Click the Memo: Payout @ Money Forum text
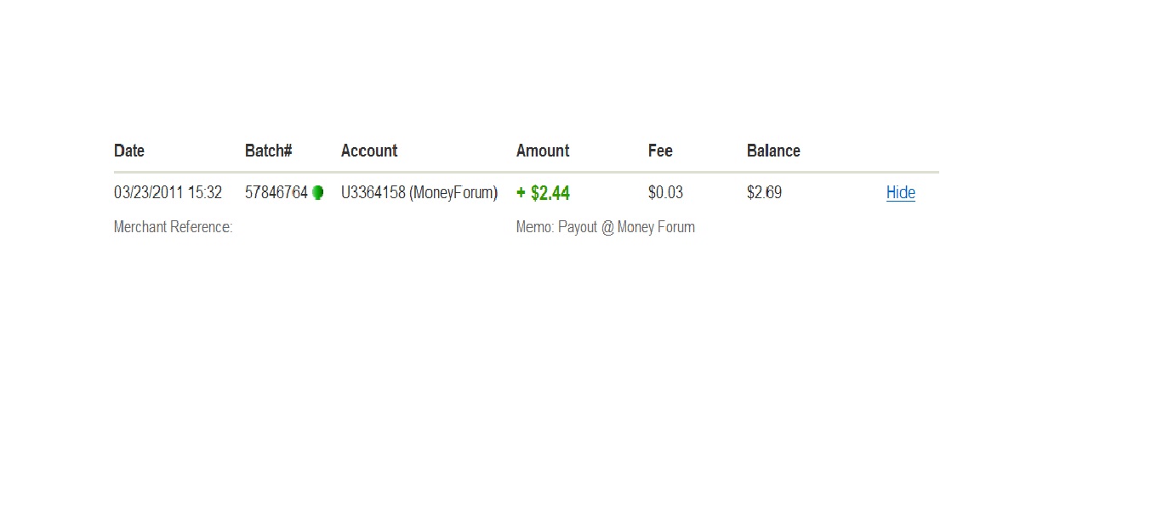Viewport: 1157px width, 524px height. click(x=606, y=227)
